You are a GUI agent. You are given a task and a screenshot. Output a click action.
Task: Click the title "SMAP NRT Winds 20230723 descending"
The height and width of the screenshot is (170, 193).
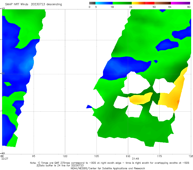point(33,4)
